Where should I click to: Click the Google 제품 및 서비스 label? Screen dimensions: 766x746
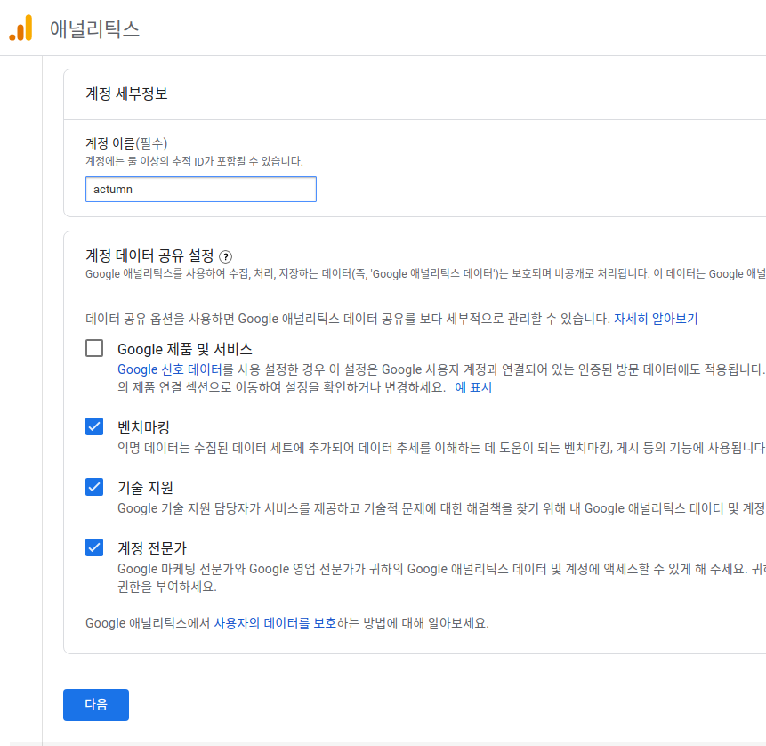(185, 349)
